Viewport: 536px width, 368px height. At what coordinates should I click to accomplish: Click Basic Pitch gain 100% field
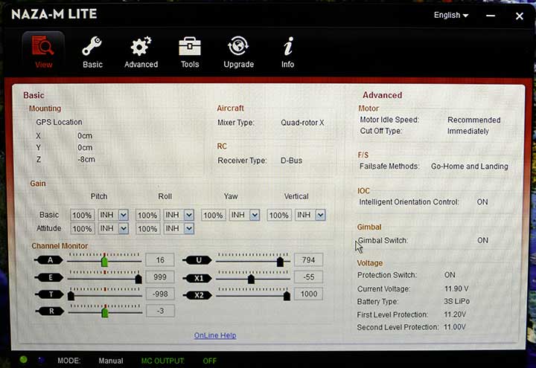click(x=82, y=216)
